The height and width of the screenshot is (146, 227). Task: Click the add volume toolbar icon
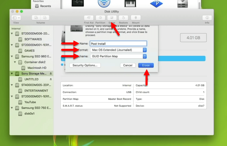coord(36,18)
